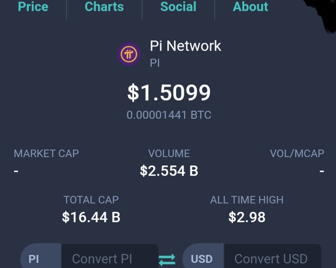Click the Pi Network title text
This screenshot has width=336, height=268.
pyautogui.click(x=185, y=46)
